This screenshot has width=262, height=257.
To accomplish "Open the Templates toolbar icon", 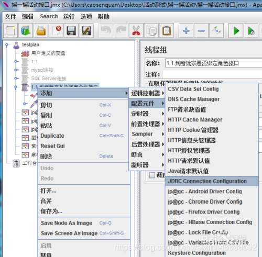I will click(26, 31).
